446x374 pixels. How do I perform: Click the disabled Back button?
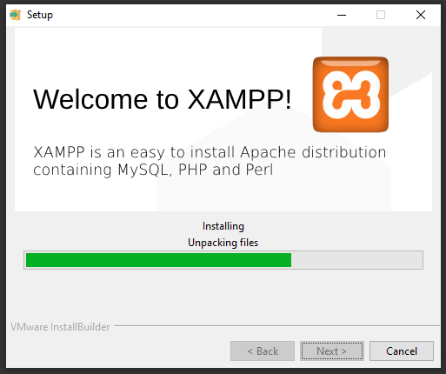coord(263,351)
